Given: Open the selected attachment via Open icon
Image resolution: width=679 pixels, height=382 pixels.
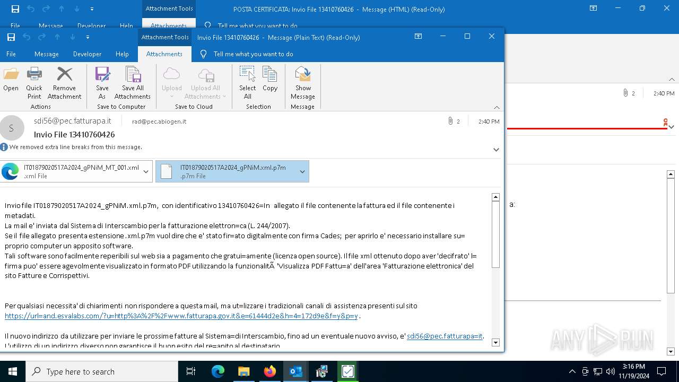Looking at the screenshot, I should [x=11, y=80].
